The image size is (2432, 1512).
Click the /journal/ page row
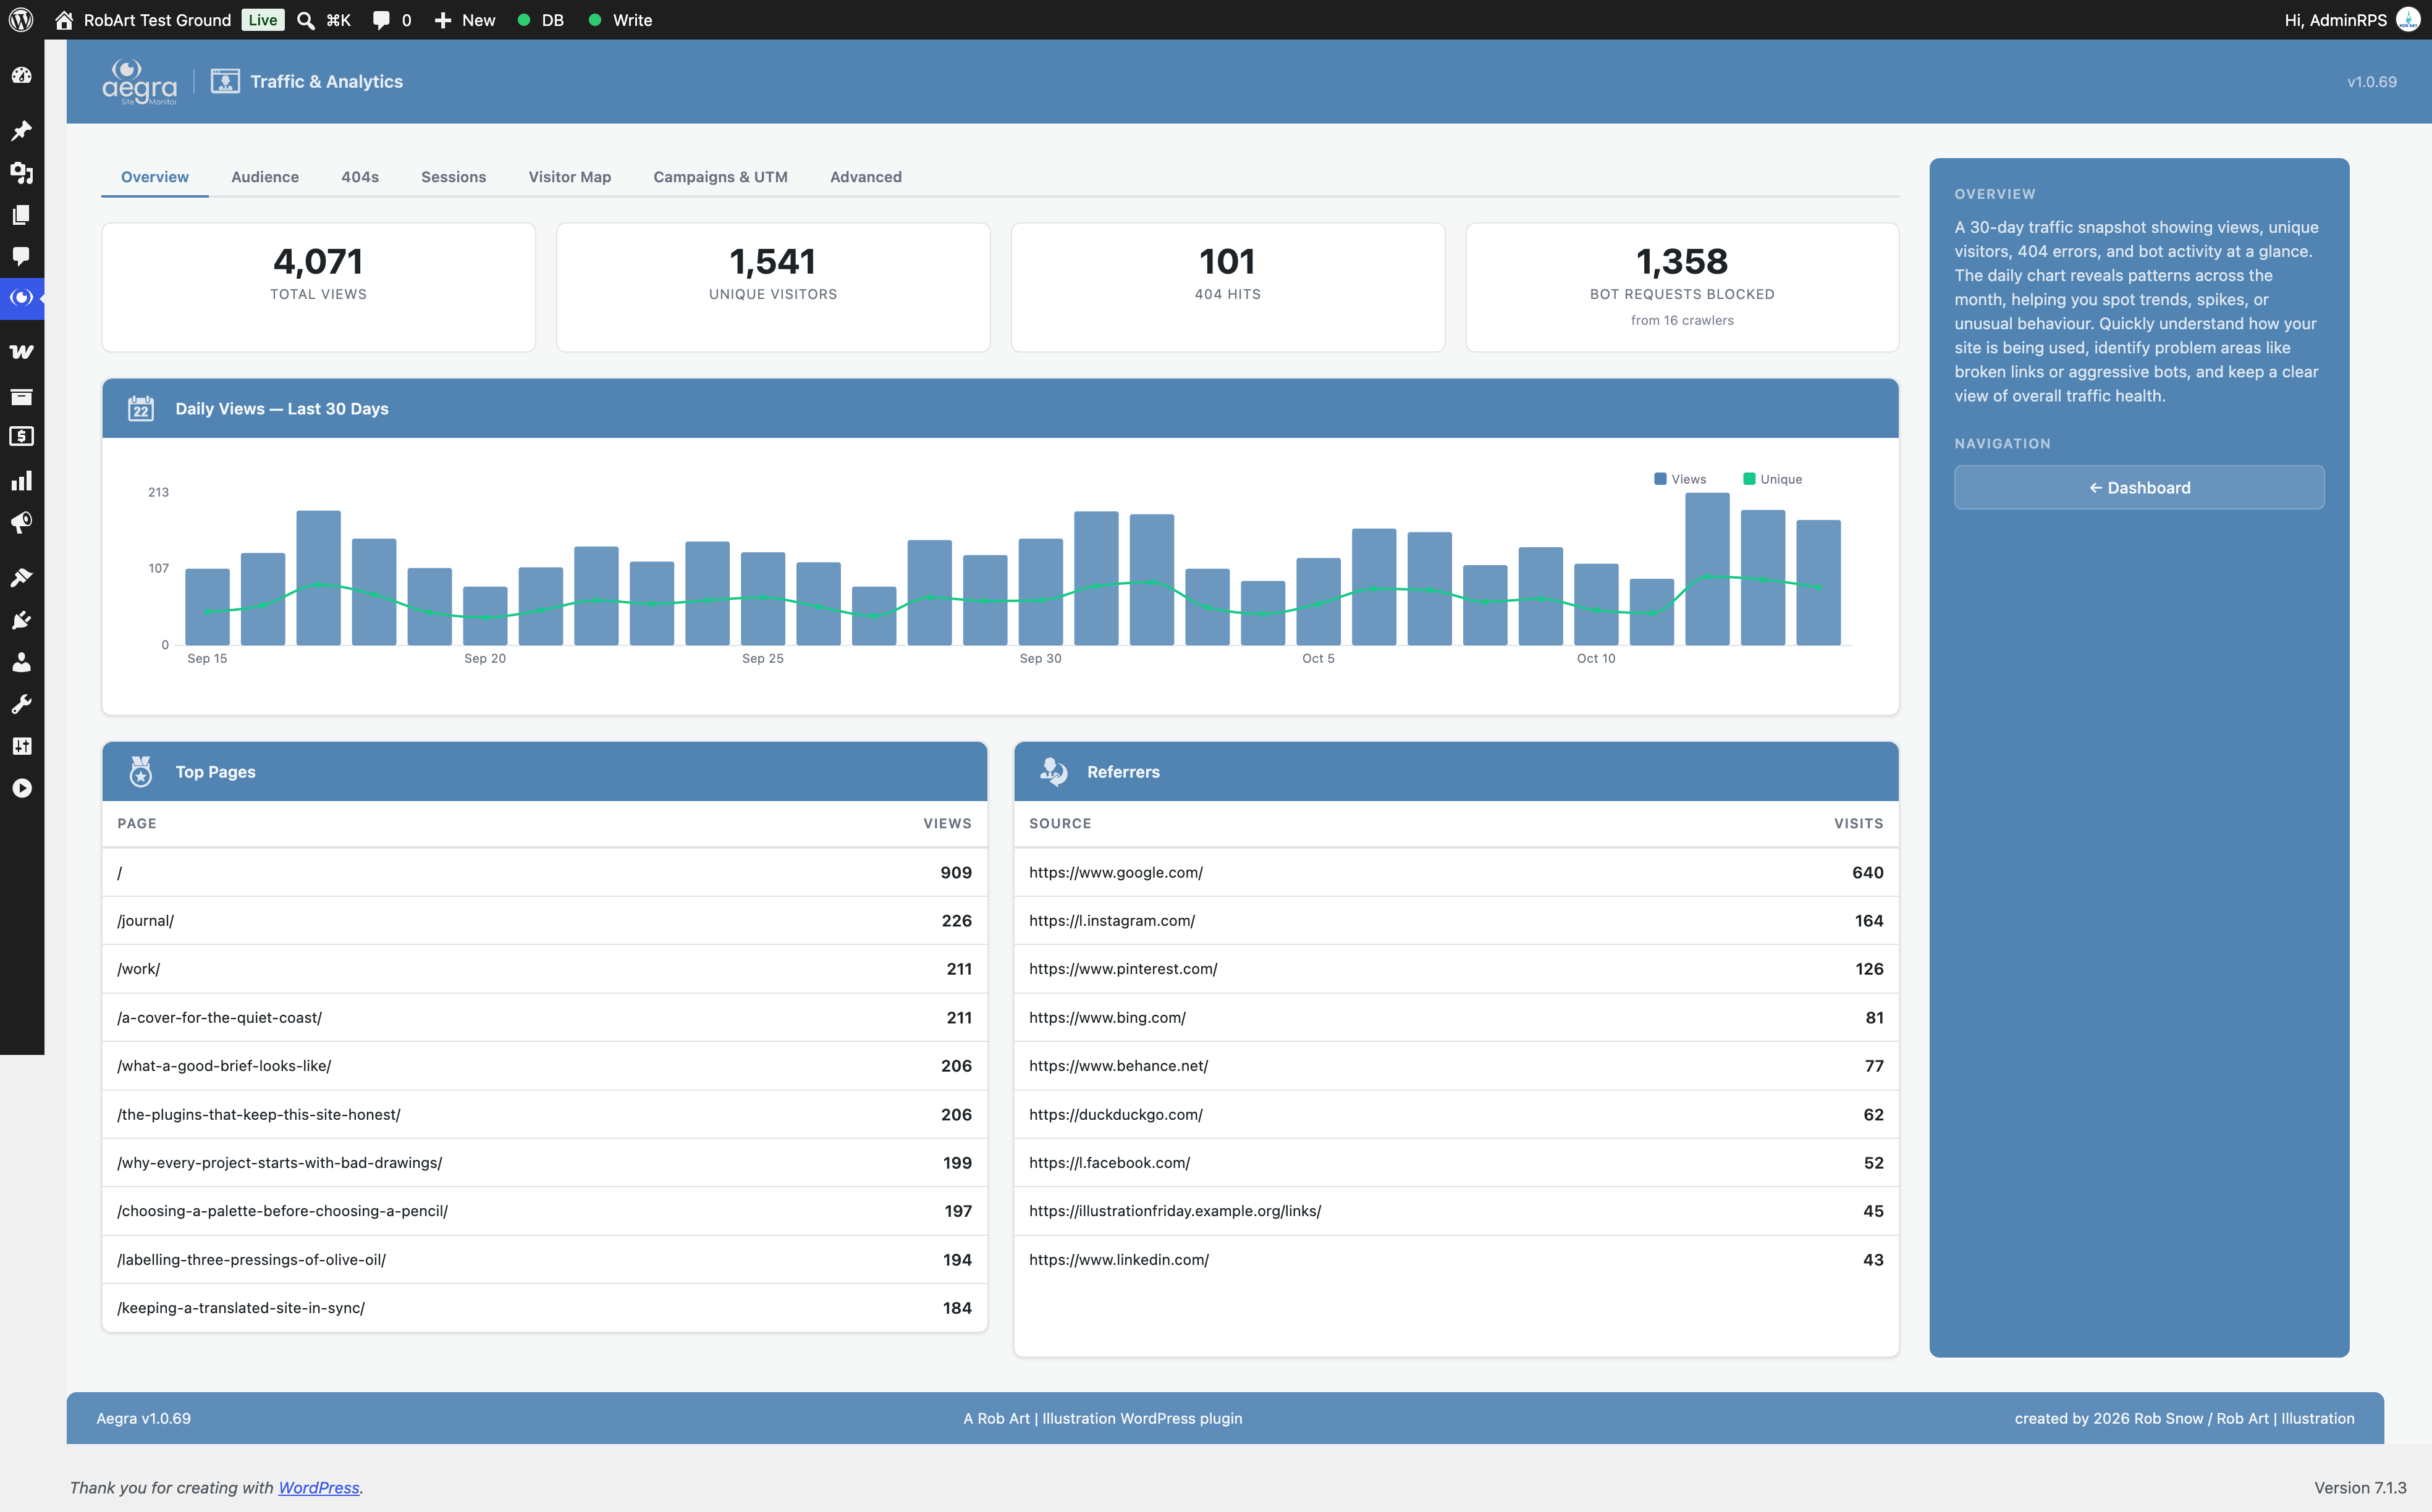pos(544,921)
